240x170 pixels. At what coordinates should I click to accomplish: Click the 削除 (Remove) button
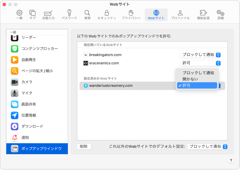(x=84, y=147)
